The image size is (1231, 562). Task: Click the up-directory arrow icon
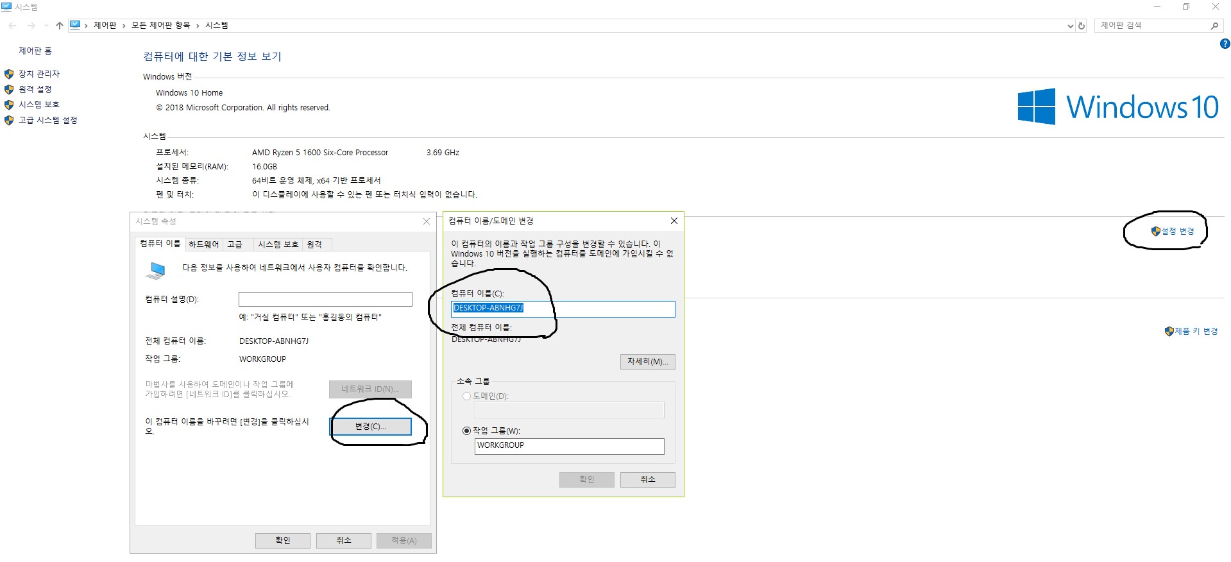click(59, 26)
